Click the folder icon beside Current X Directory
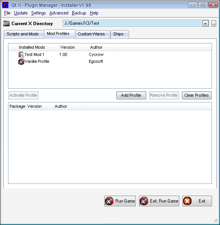220x225 pixels. (x=6, y=23)
